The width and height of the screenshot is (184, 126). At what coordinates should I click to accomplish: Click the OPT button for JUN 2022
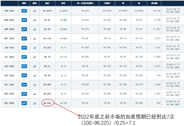[x=24, y=48]
